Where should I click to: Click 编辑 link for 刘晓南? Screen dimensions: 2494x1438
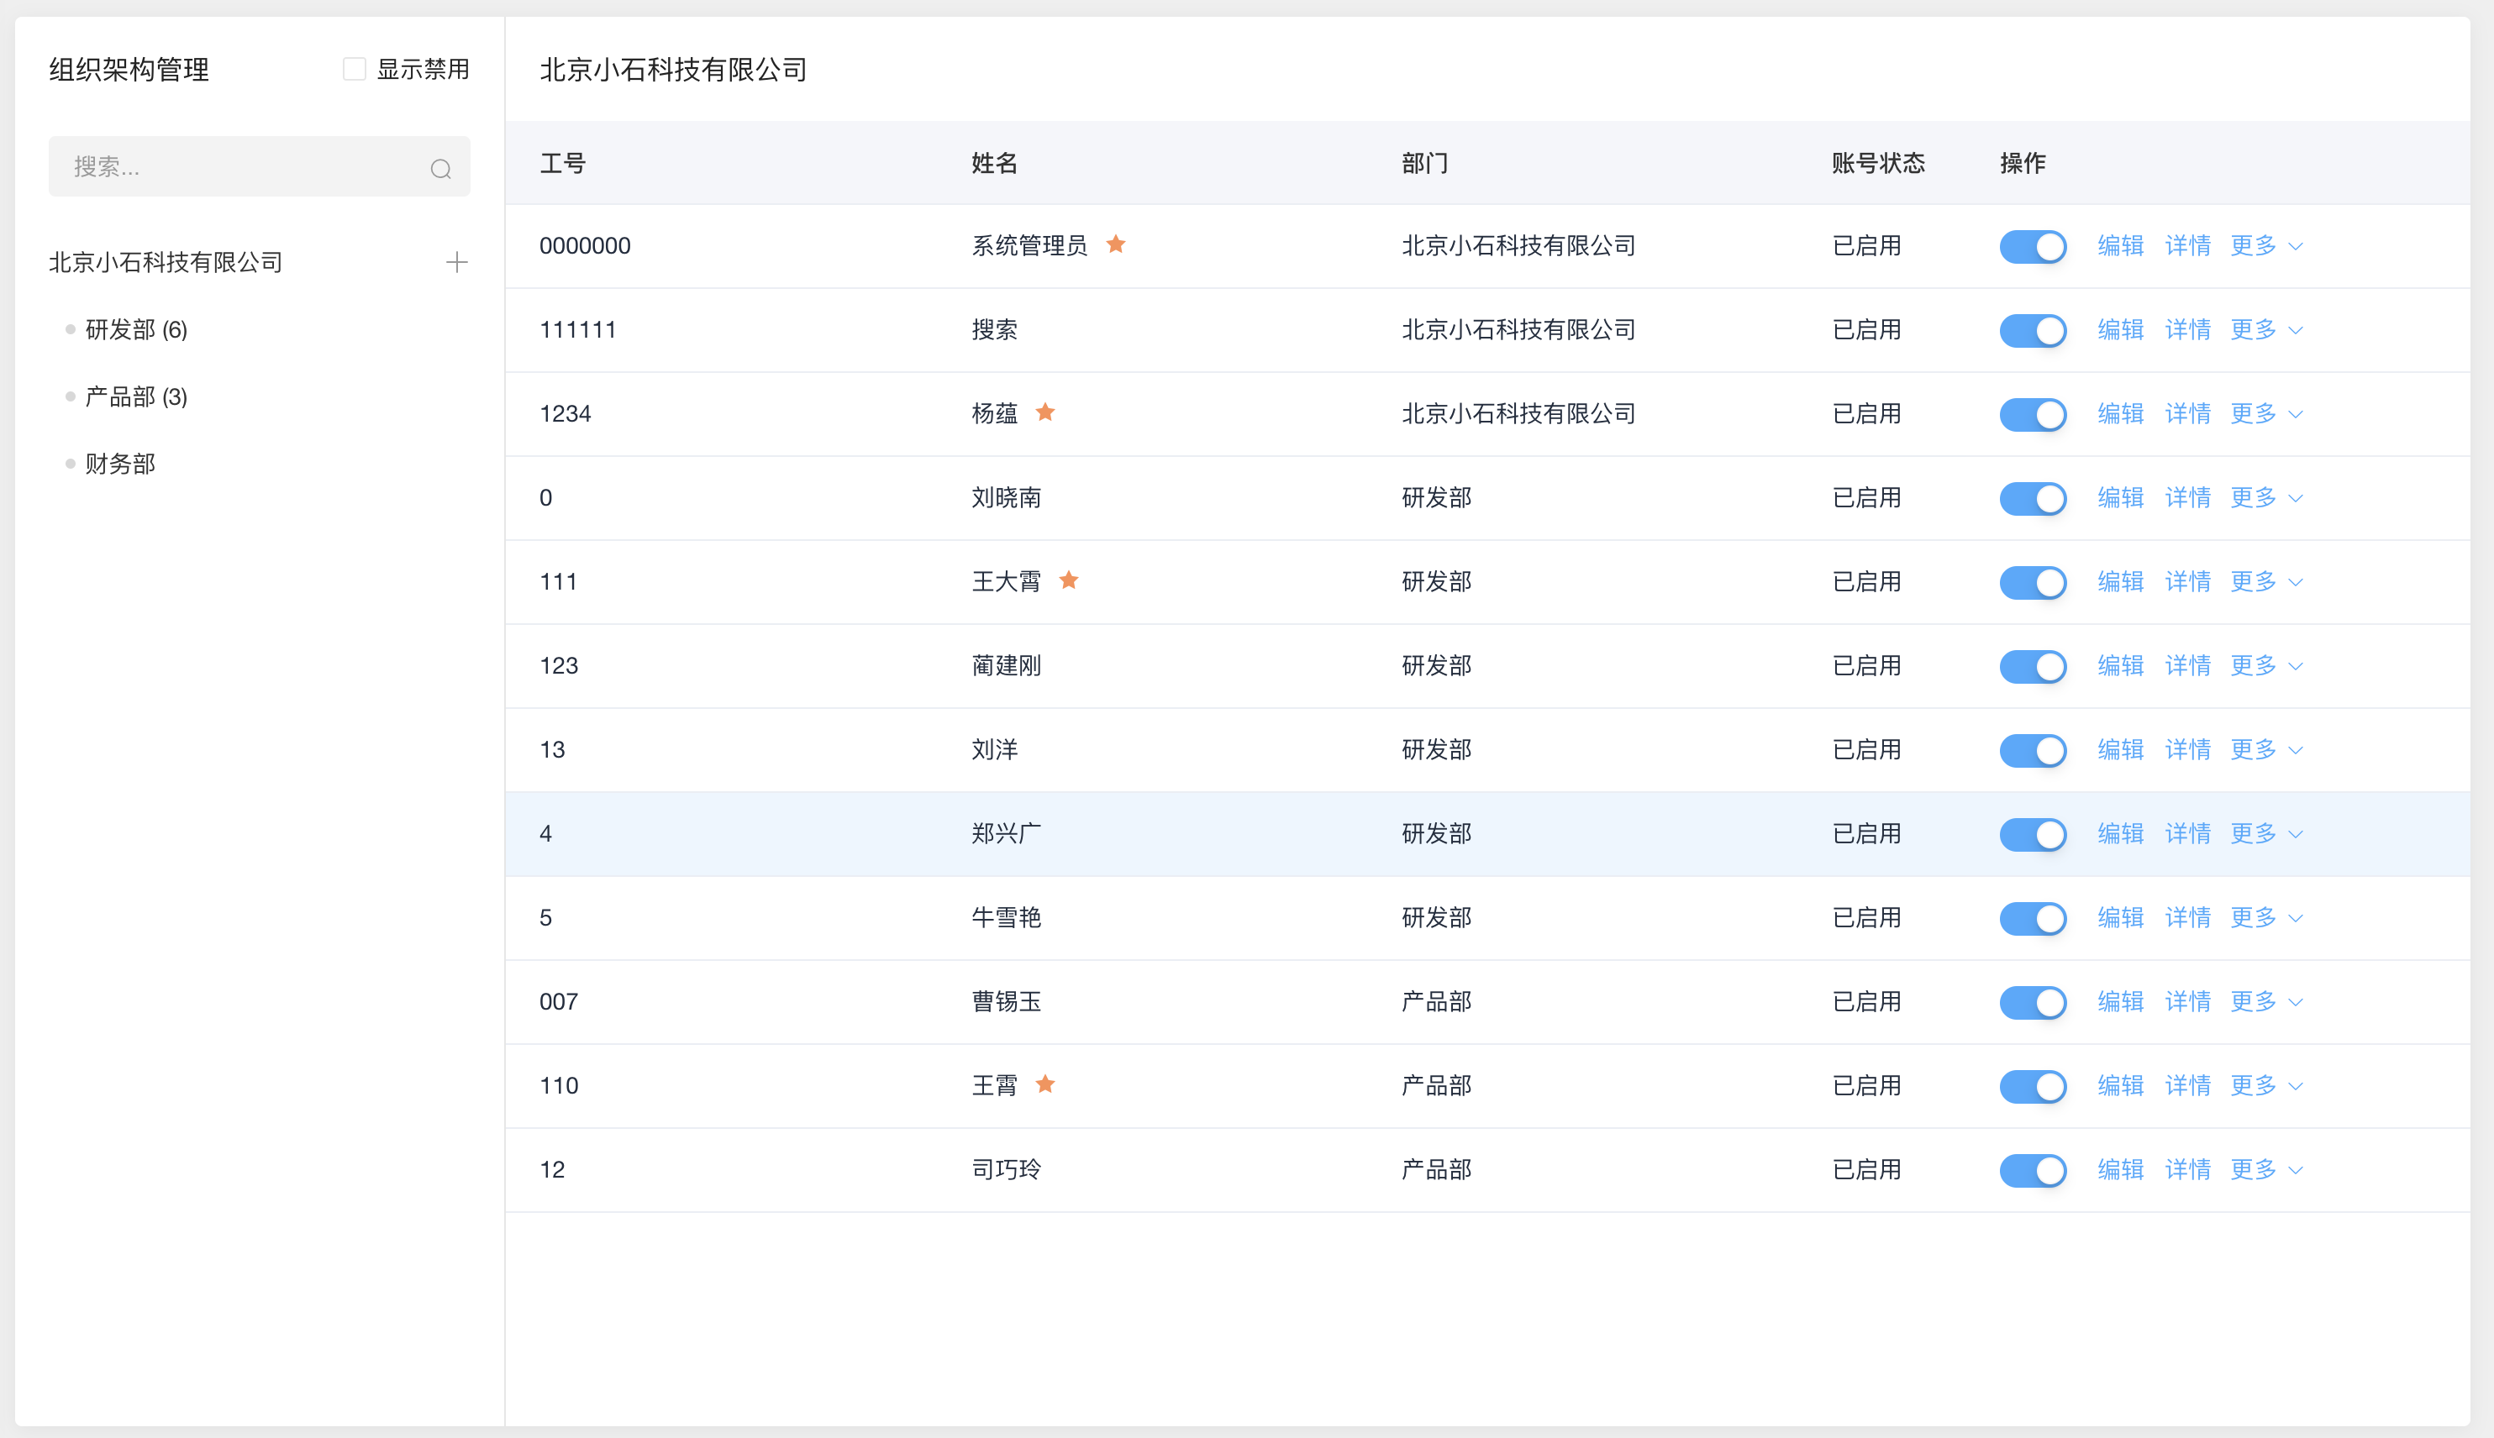2121,498
